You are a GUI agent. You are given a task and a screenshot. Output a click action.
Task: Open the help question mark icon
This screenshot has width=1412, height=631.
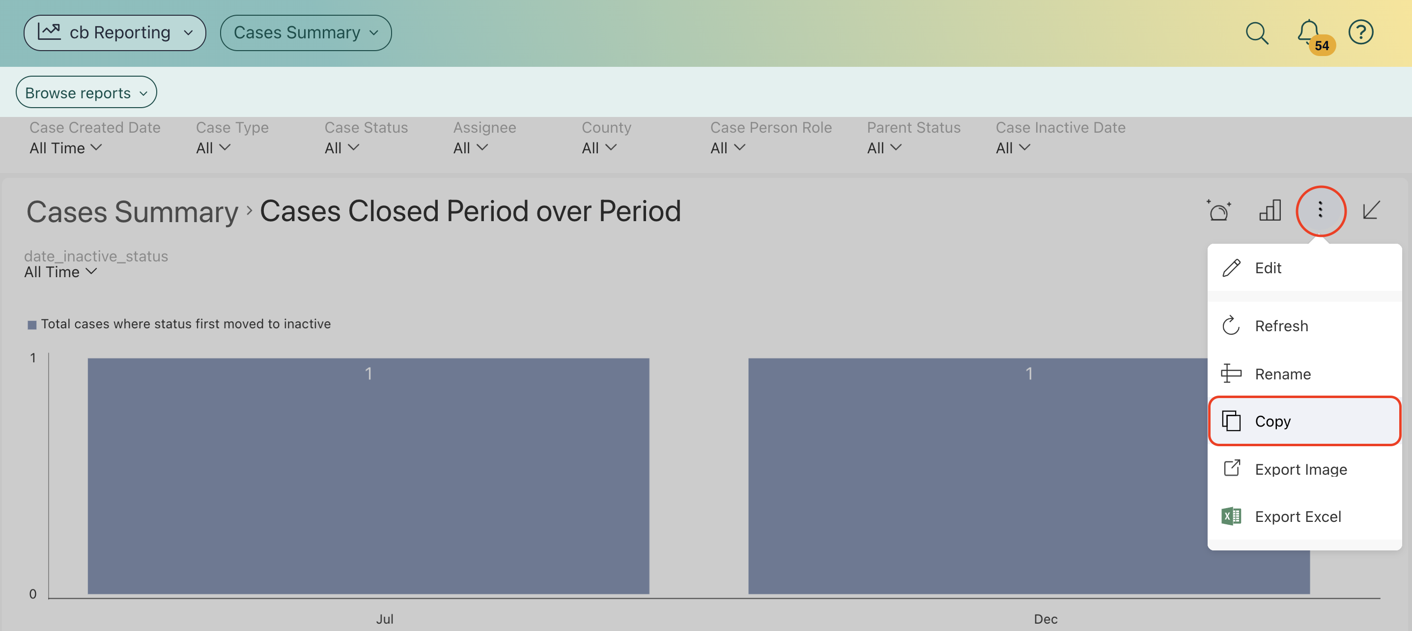[1360, 33]
